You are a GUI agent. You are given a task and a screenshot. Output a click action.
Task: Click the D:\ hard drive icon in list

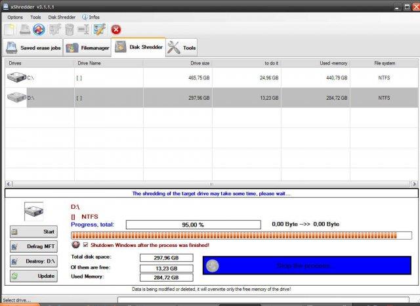(16, 97)
